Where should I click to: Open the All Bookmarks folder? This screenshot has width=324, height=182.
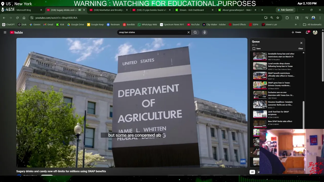(312, 25)
